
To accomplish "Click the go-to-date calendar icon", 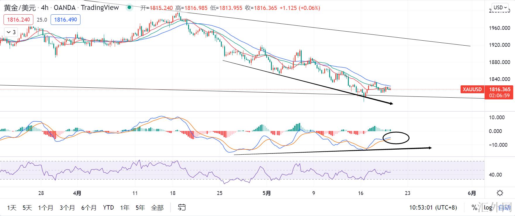I will click(182, 208).
